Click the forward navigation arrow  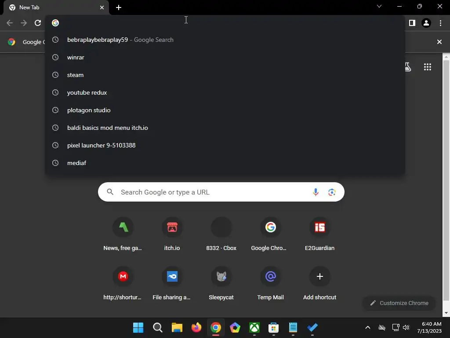(24, 23)
